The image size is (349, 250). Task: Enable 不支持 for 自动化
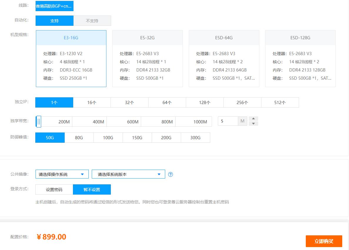click(92, 21)
